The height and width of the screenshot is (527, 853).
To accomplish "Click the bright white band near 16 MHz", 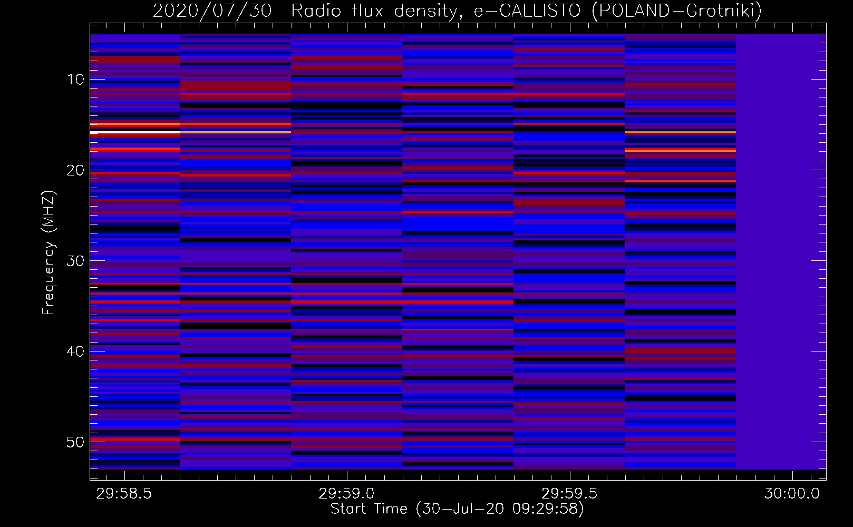I will pos(135,132).
